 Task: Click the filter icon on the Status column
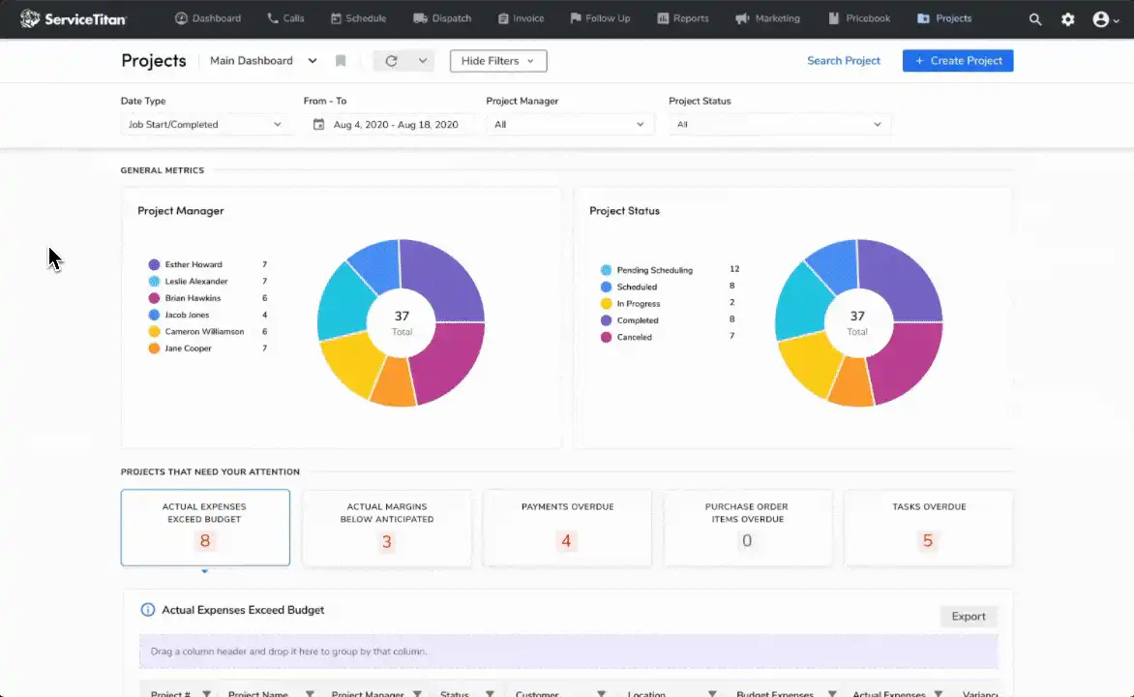(490, 693)
